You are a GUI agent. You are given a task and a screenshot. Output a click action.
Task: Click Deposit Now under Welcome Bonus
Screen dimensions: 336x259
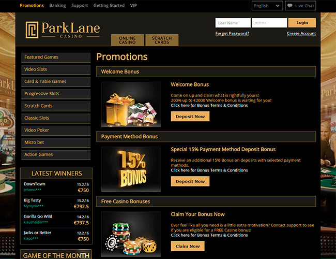pyautogui.click(x=190, y=117)
